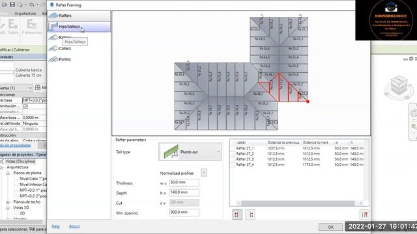Open the NPT+0.0 1° piso view

click(x=33, y=190)
